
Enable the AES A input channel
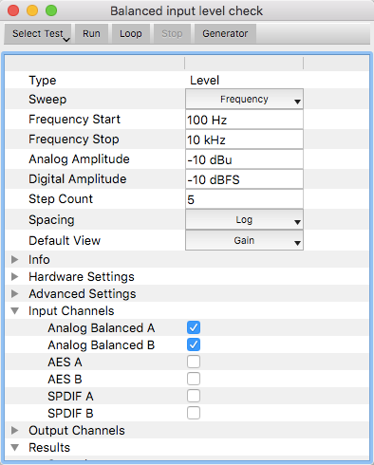tap(194, 362)
